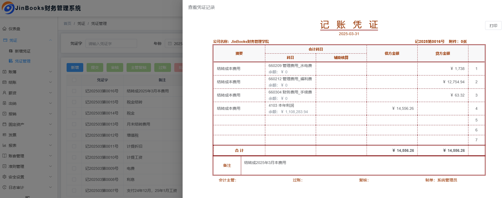Check the row 记202503第0016号

pyautogui.click(x=74, y=91)
